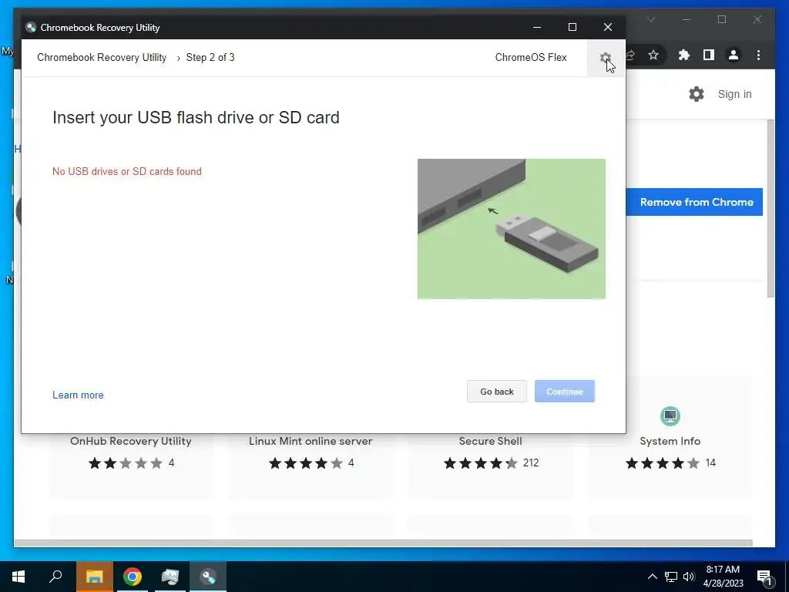Screen dimensions: 789x592
Task: Click Chromebook Recovery Utility breadcrumb
Action: click(x=102, y=57)
